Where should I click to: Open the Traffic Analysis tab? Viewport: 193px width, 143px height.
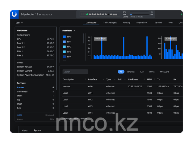click(x=109, y=23)
